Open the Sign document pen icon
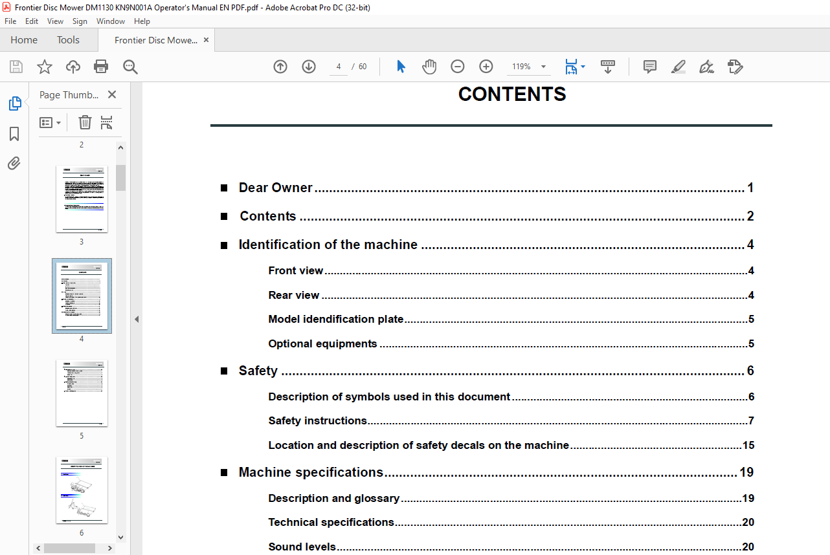The height and width of the screenshot is (555, 830). click(707, 67)
